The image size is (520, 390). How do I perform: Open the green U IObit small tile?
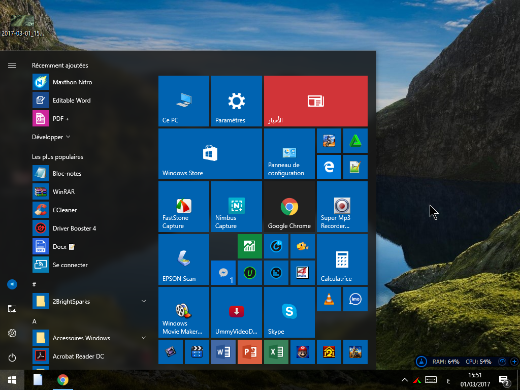coord(250,273)
